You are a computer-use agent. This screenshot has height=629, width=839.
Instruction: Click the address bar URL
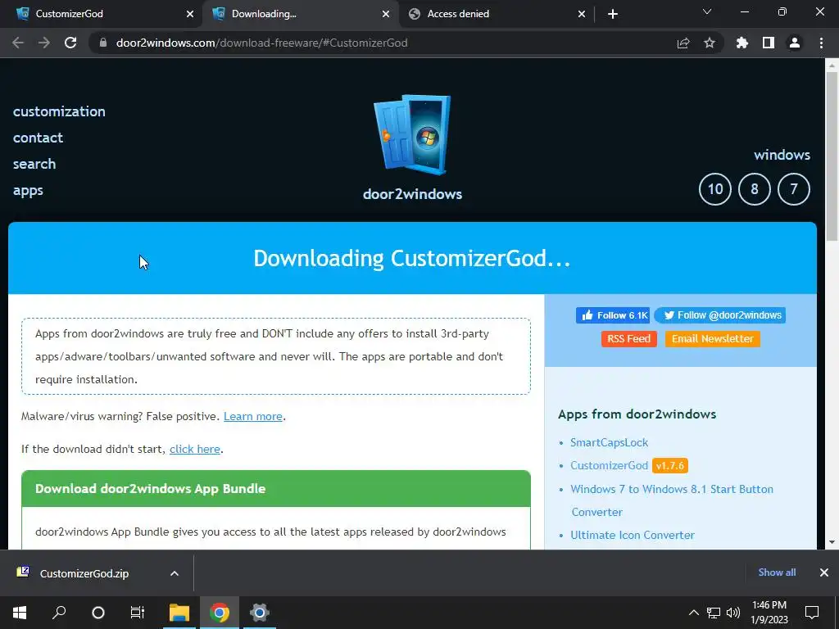tap(261, 43)
